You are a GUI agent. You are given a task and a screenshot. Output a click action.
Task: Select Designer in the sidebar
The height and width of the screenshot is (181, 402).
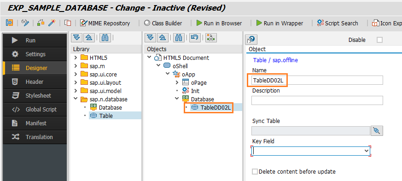pyautogui.click(x=35, y=68)
